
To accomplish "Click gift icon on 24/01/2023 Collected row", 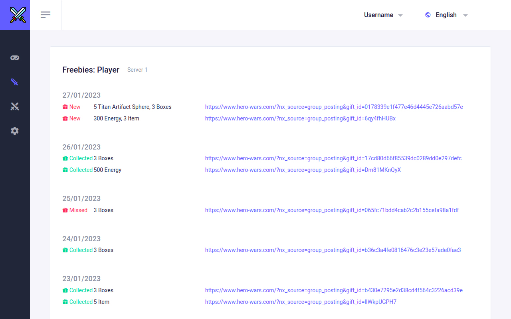I will click(65, 250).
